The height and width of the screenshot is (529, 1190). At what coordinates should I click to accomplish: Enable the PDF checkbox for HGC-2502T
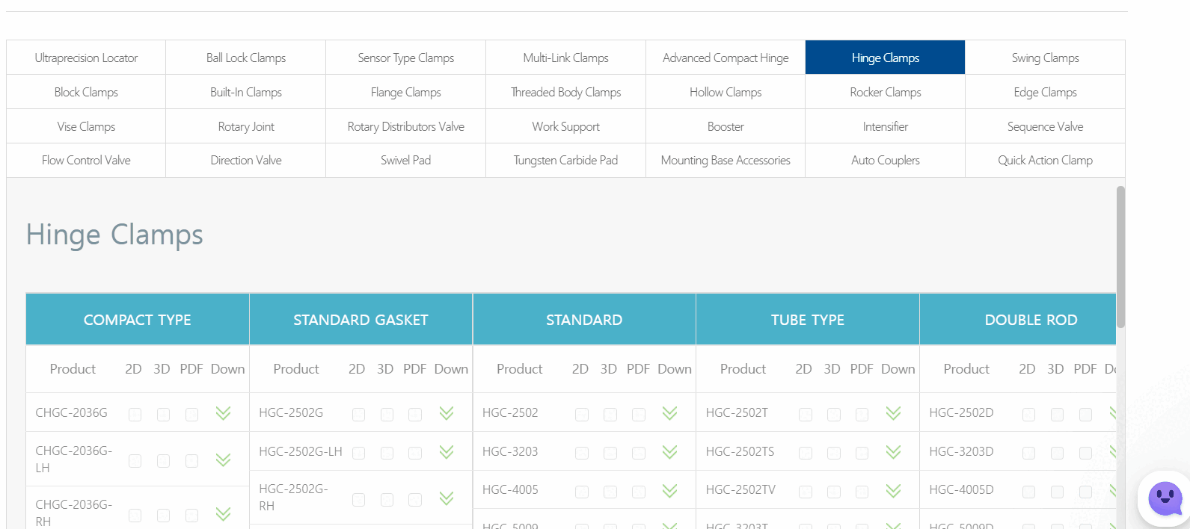pos(862,415)
